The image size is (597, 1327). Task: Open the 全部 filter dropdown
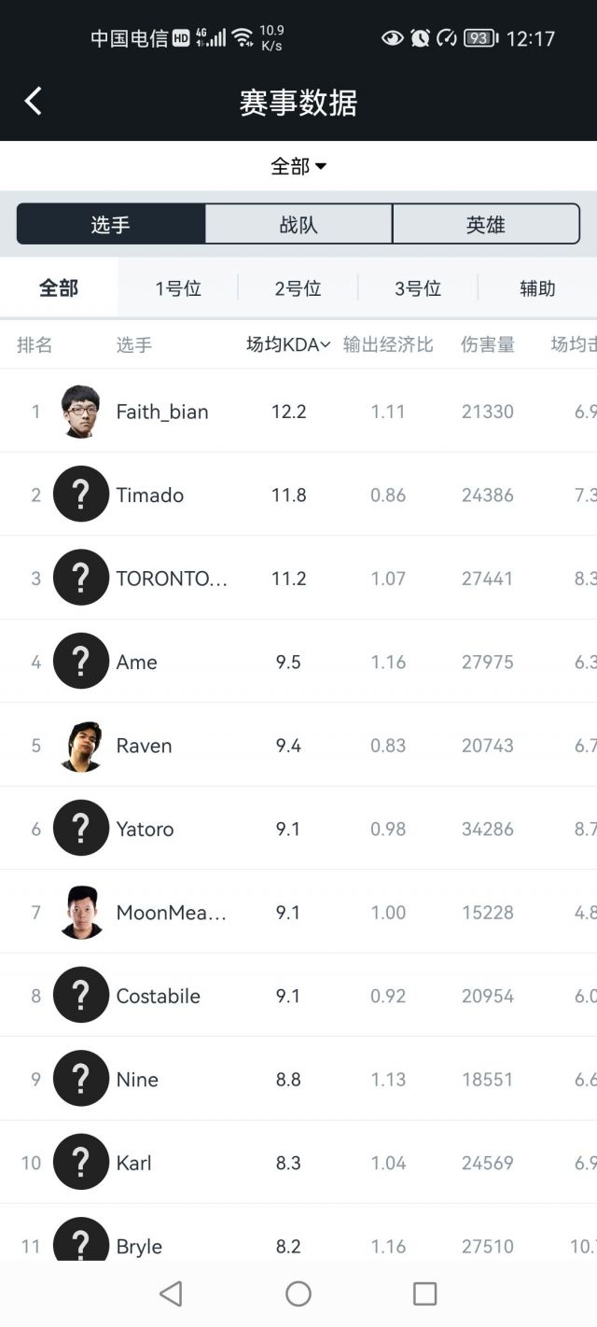298,166
